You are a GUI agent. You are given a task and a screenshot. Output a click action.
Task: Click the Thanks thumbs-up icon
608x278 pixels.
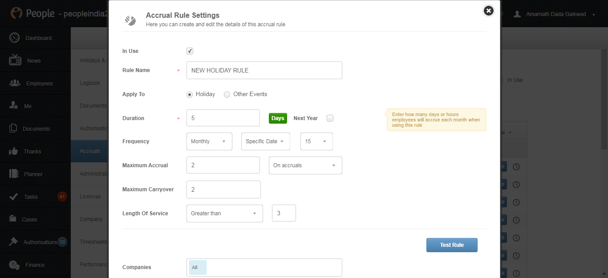(14, 151)
